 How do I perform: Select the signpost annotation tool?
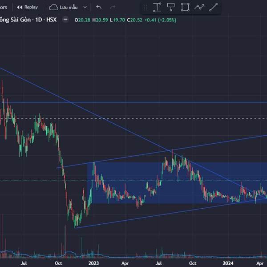(171, 7)
